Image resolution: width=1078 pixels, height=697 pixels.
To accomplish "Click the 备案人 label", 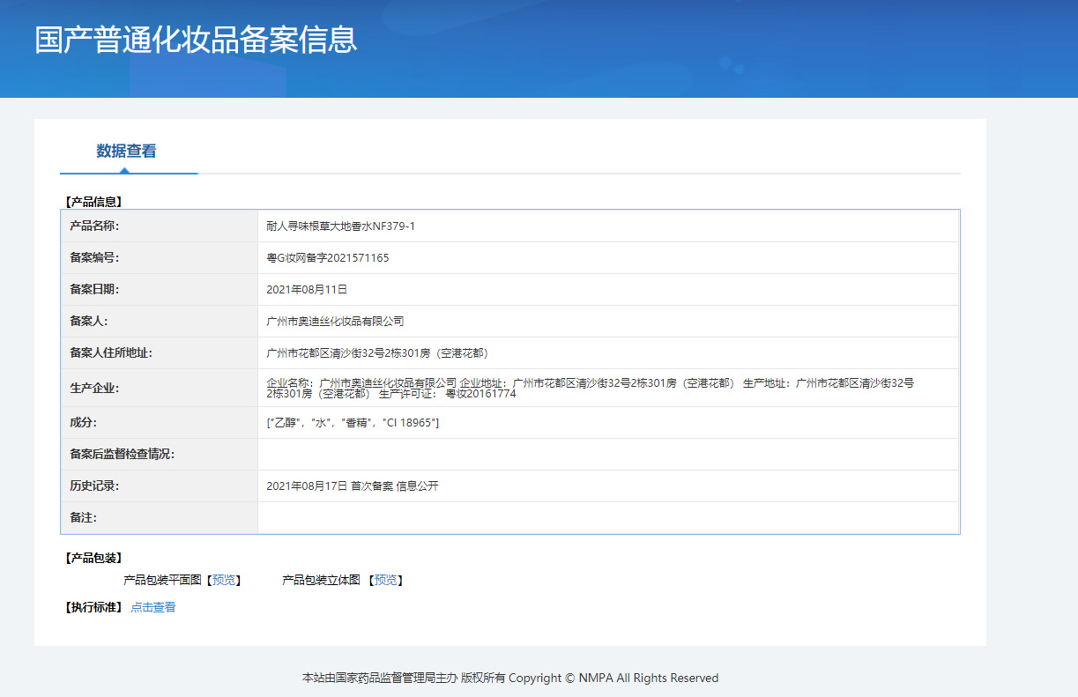I will (89, 322).
